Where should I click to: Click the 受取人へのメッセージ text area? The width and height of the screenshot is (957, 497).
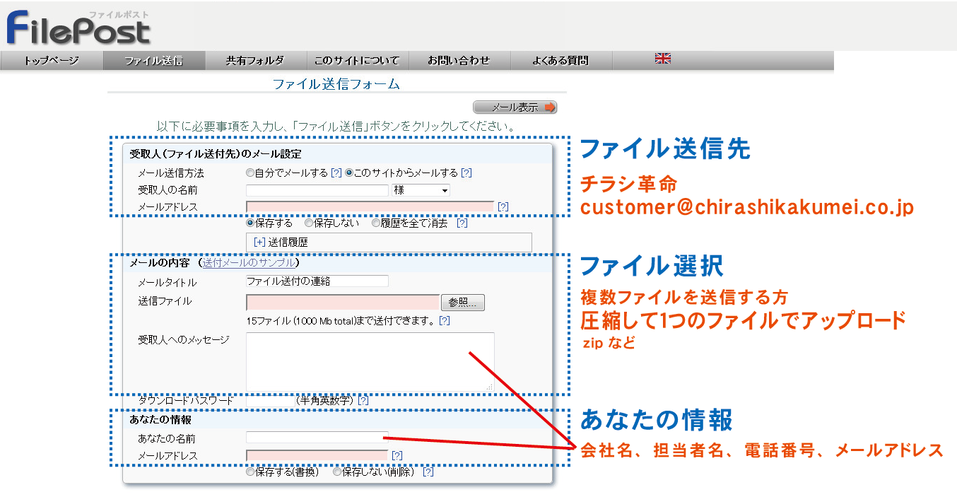pyautogui.click(x=370, y=361)
